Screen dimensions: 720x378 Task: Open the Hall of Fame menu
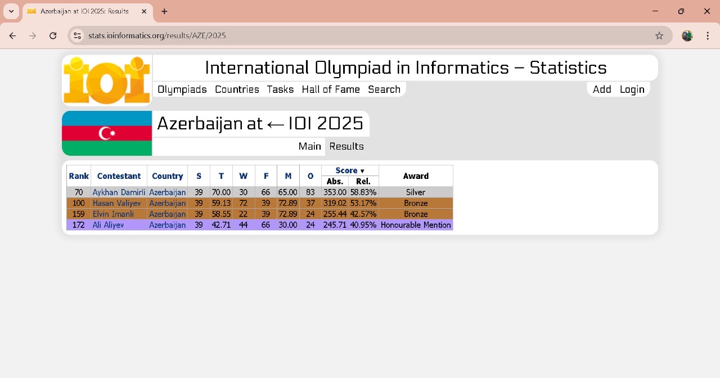click(331, 89)
